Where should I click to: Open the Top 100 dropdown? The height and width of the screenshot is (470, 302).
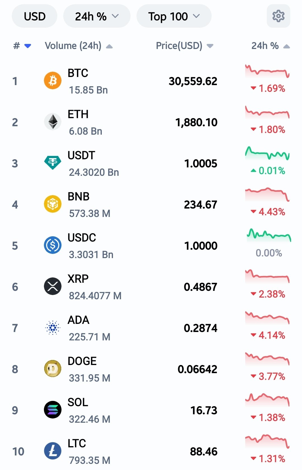[174, 16]
